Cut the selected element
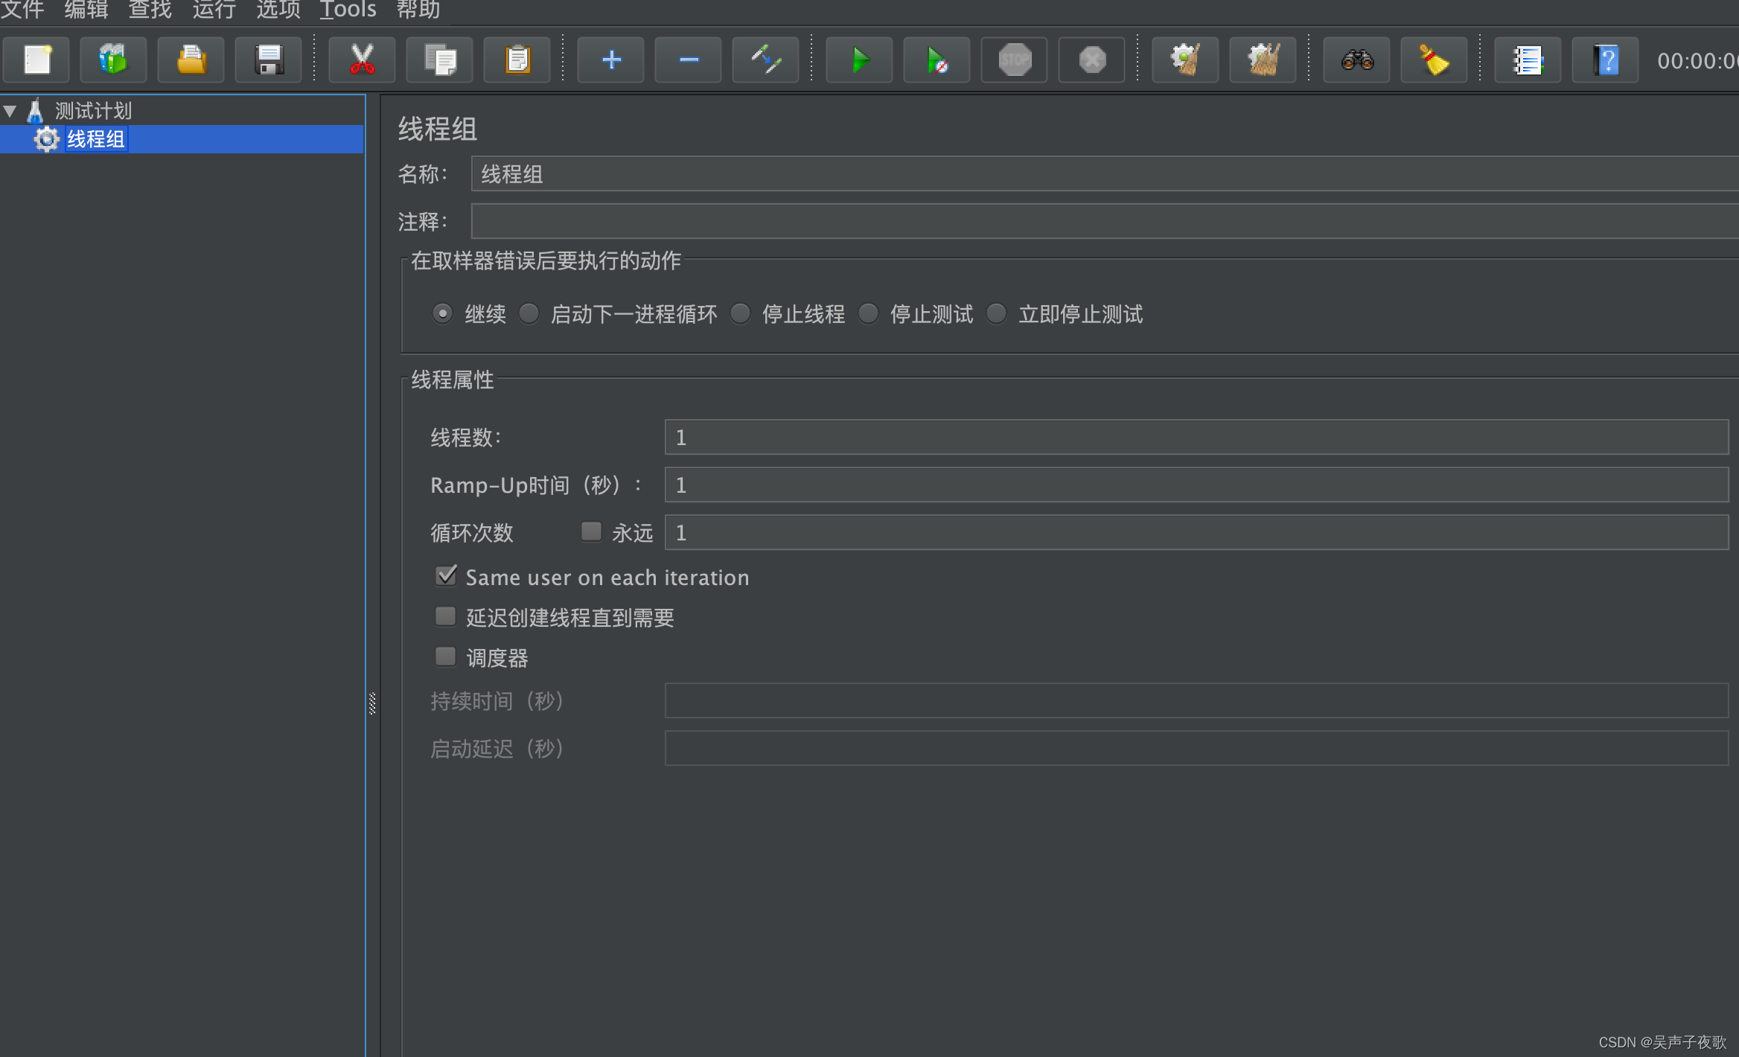The image size is (1739, 1057). pyautogui.click(x=363, y=60)
